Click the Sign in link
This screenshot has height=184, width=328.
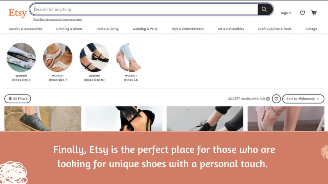click(x=286, y=13)
